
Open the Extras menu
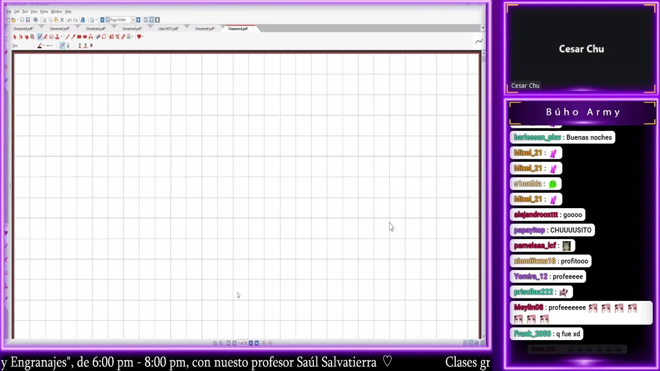tap(44, 11)
